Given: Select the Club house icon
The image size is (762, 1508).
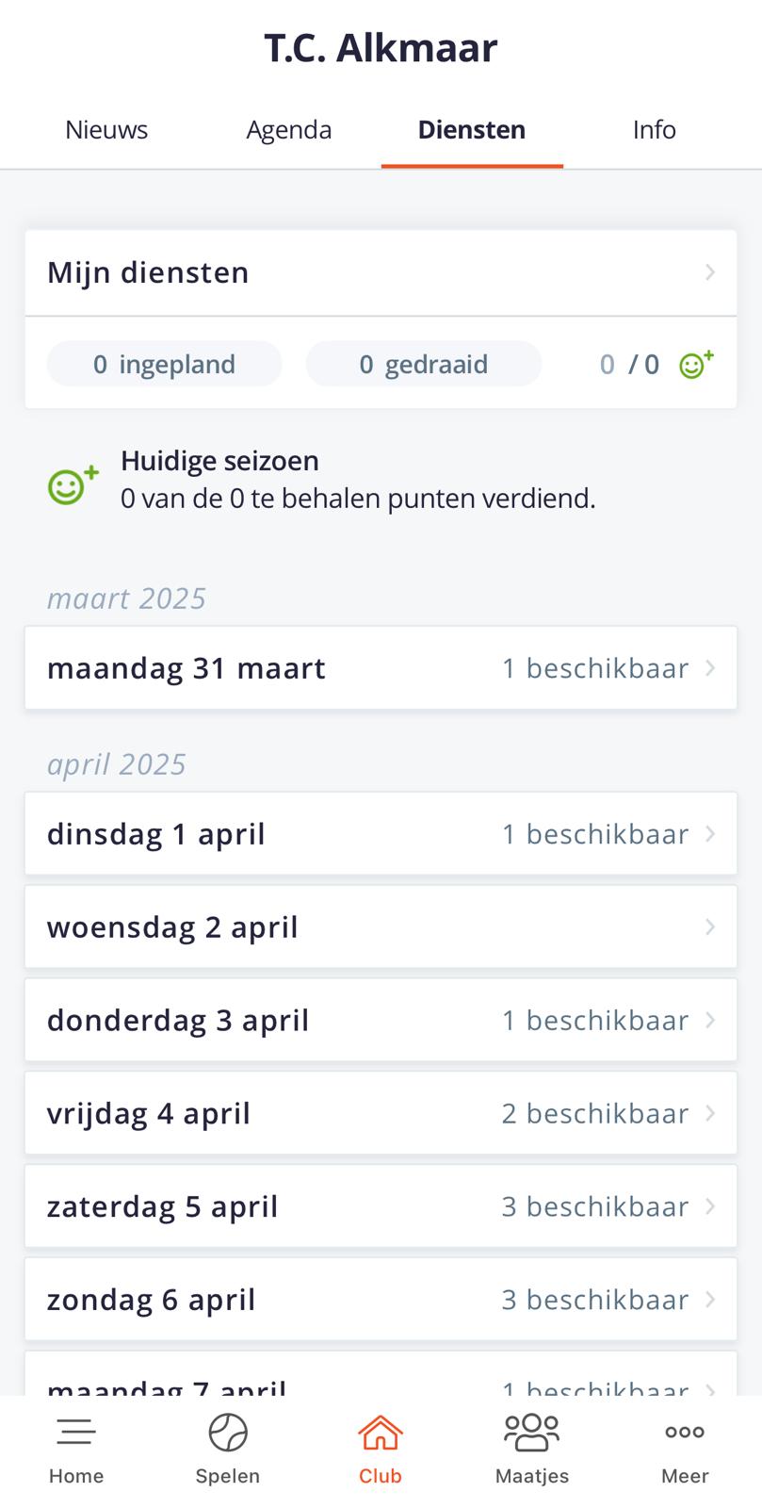Looking at the screenshot, I should tap(381, 1433).
